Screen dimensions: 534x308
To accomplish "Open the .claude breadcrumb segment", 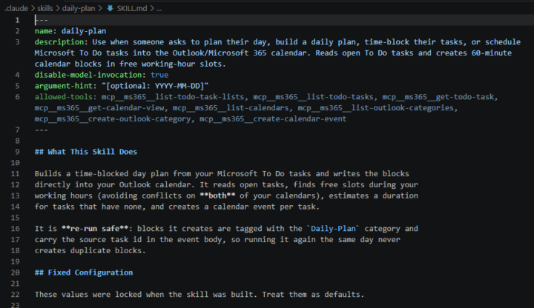I will [x=16, y=8].
